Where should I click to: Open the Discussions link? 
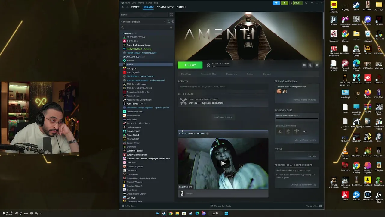(231, 74)
